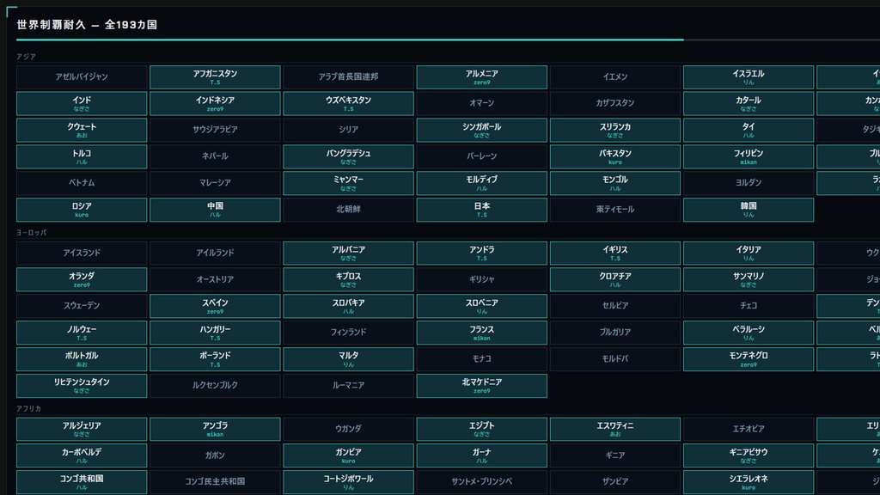This screenshot has height=495, width=880.
Task: Open the ベトナム tile
Action: pyautogui.click(x=82, y=183)
